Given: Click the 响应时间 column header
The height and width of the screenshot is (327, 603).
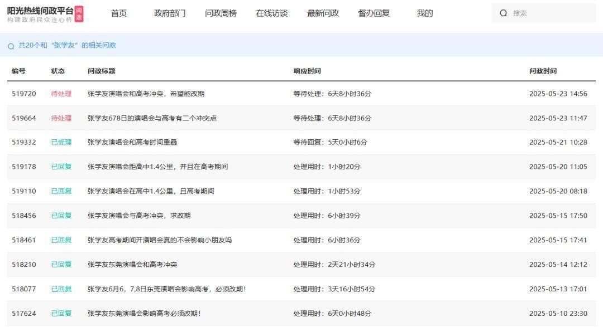Looking at the screenshot, I should pyautogui.click(x=307, y=71).
